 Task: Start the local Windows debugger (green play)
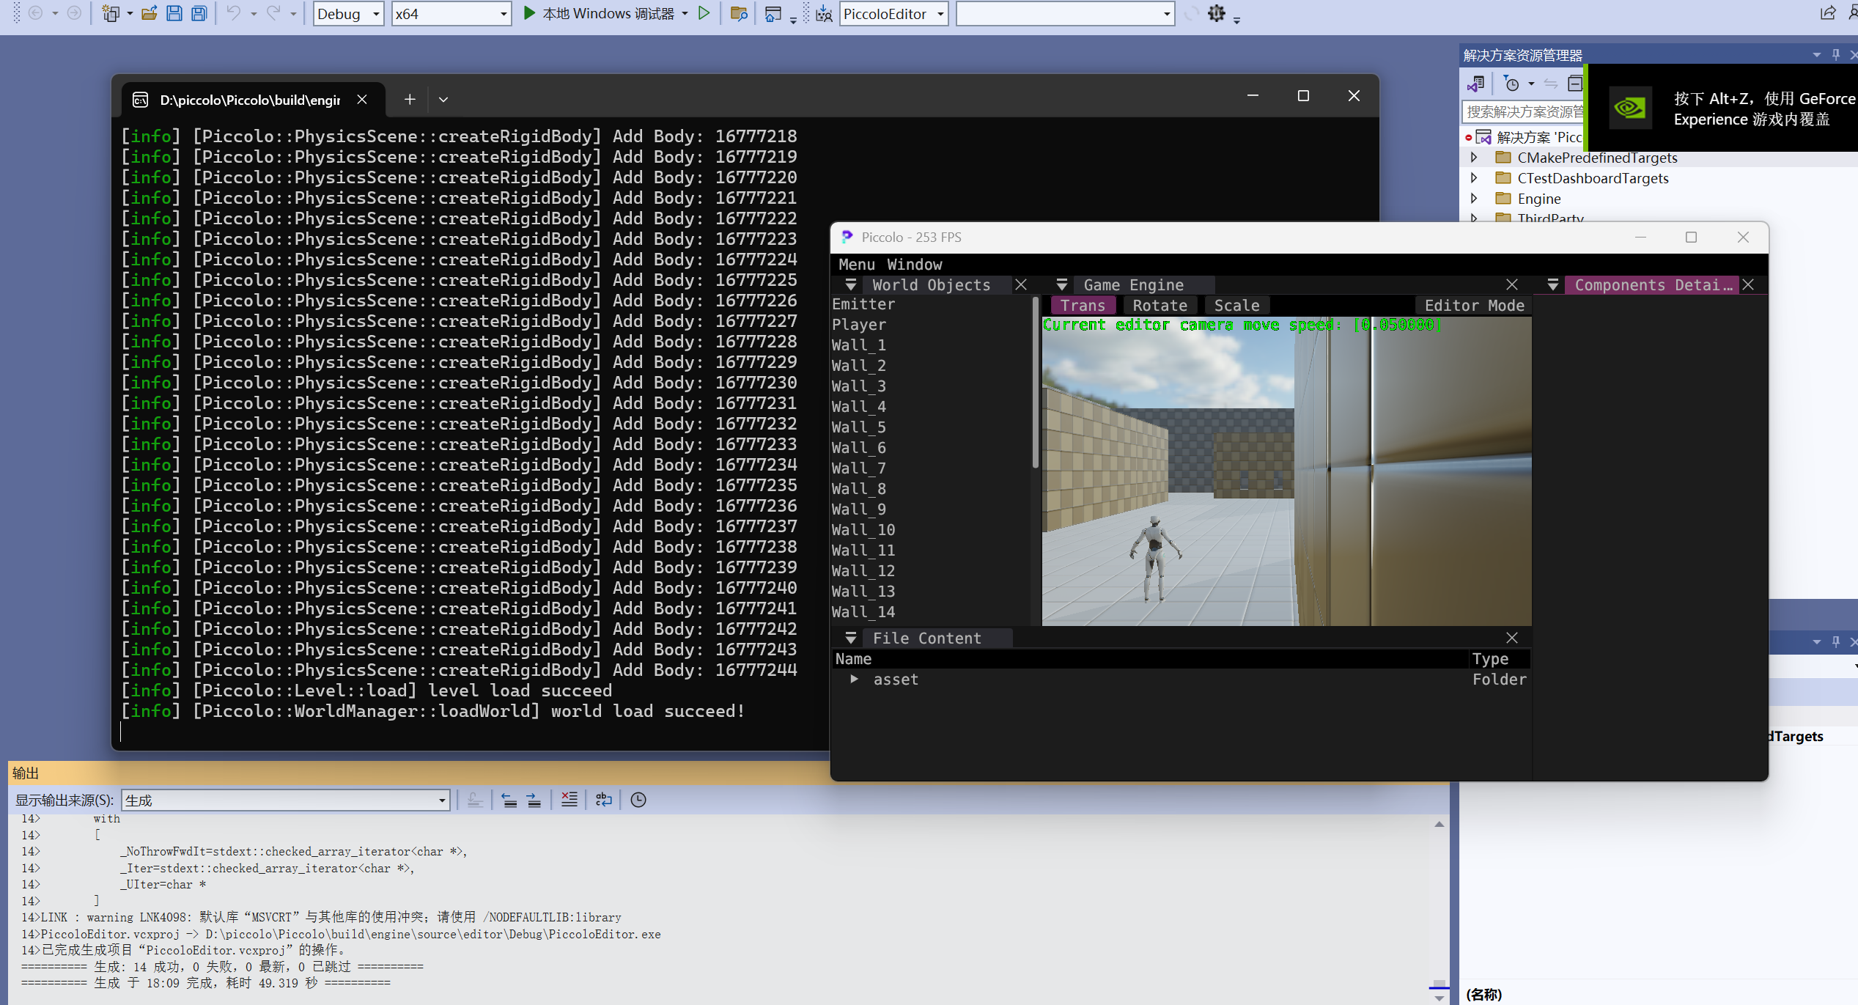tap(529, 13)
